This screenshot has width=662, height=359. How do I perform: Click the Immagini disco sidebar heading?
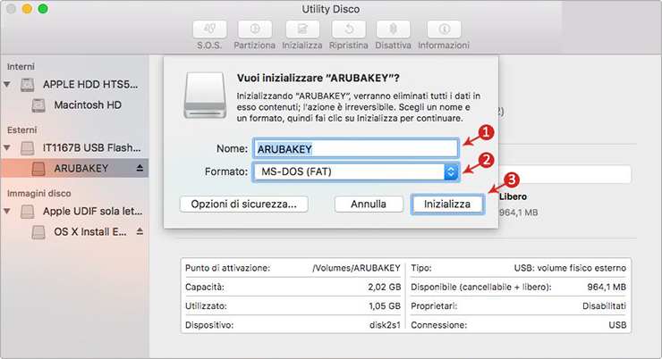point(38,194)
